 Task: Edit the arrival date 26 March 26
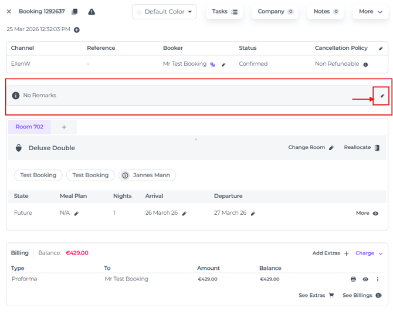pyautogui.click(x=185, y=214)
